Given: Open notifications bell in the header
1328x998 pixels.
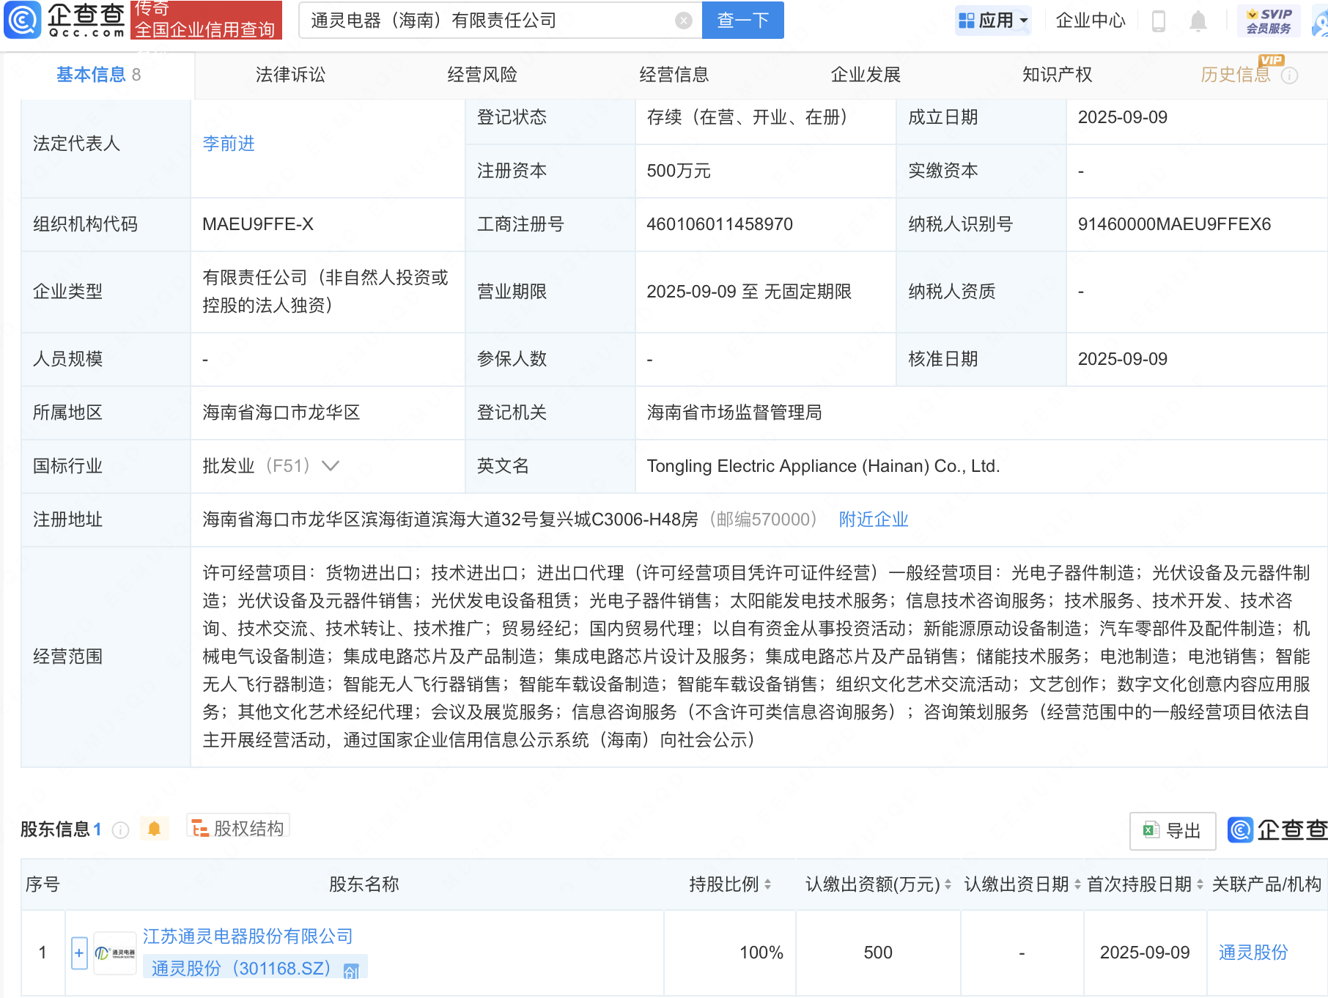Looking at the screenshot, I should click(1198, 21).
